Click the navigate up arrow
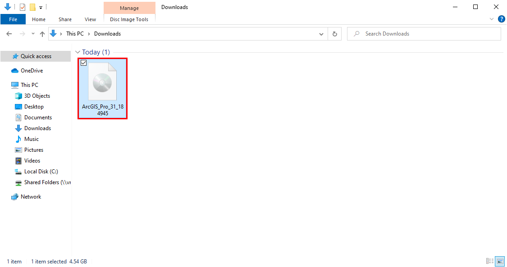 point(42,33)
